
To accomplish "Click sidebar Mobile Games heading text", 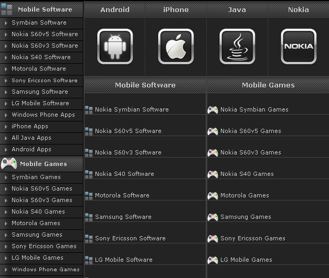I will (x=44, y=164).
